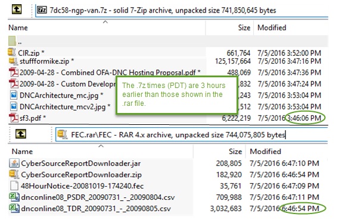The image size is (339, 223).
Task: Click dnconline08_TDR csv spreadsheet icon
Action: (x=14, y=208)
